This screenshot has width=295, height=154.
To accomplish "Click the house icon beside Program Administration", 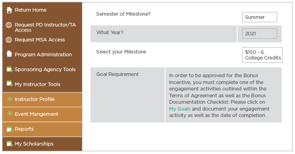I will coord(9,54).
